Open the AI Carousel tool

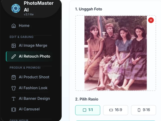pyautogui.click(x=29, y=109)
